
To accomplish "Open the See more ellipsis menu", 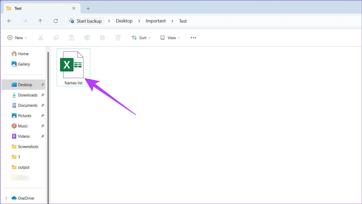I will 193,38.
